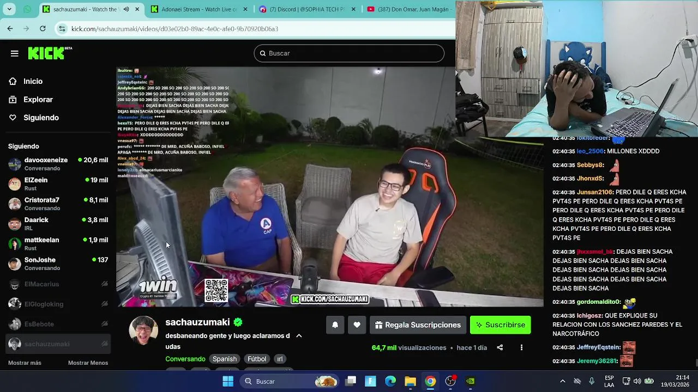This screenshot has width=698, height=392.
Task: Open site info icon in address bar
Action: 62,28
